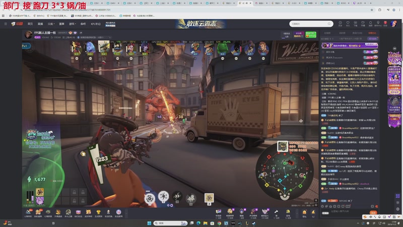The width and height of the screenshot is (403, 227).
Task: Open the Windows Start button
Action: [149, 223]
